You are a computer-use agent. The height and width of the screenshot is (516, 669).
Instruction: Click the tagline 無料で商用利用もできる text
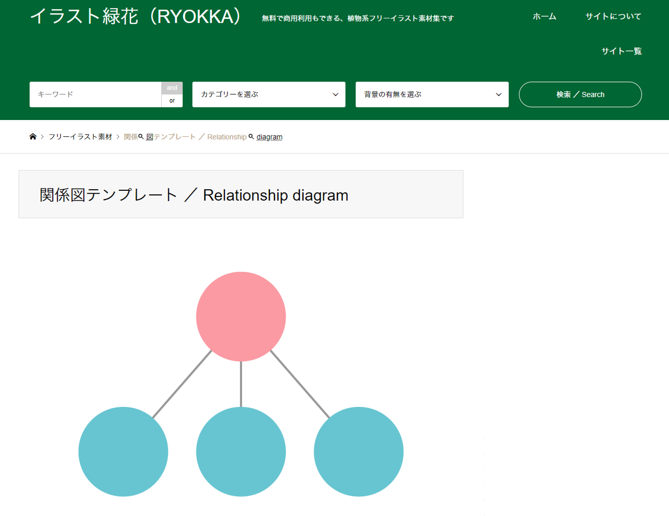click(x=358, y=18)
